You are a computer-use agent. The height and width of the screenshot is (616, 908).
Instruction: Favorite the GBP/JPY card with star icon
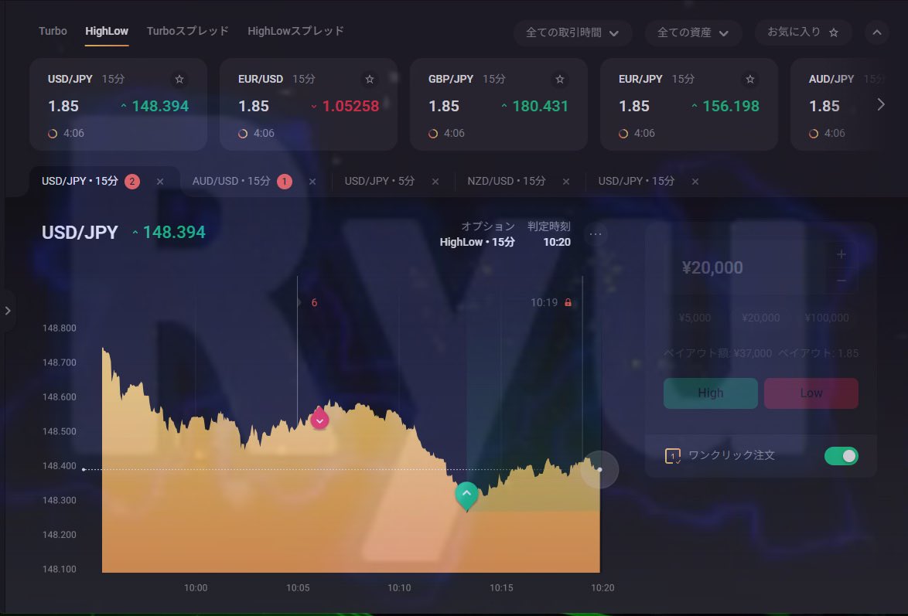(x=560, y=80)
